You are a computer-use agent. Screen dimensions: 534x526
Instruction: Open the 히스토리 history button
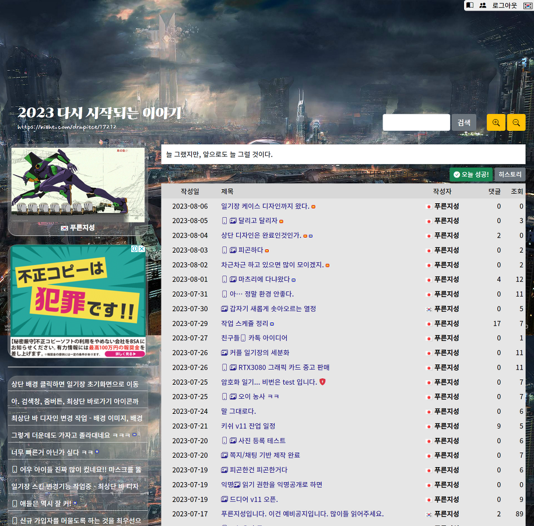(x=510, y=174)
